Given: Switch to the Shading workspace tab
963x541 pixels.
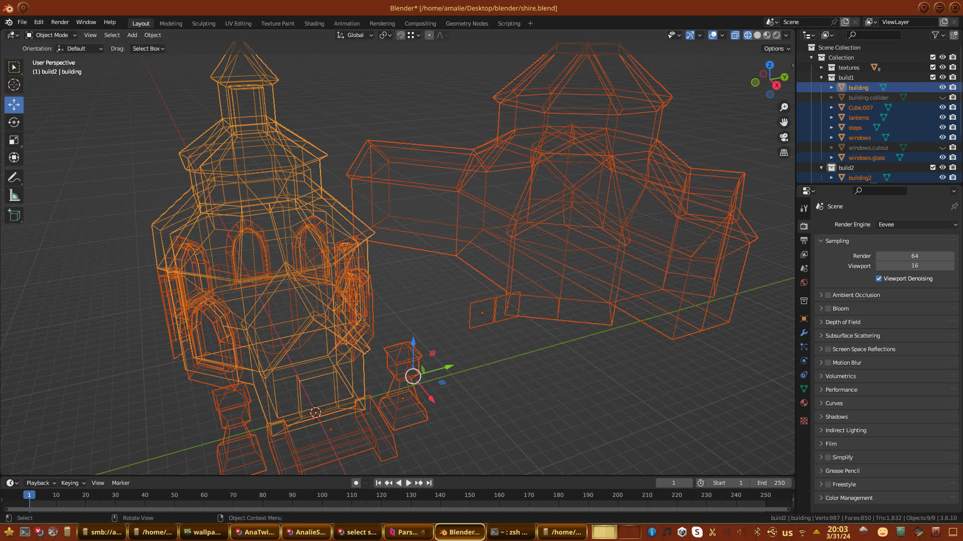Looking at the screenshot, I should coord(314,24).
